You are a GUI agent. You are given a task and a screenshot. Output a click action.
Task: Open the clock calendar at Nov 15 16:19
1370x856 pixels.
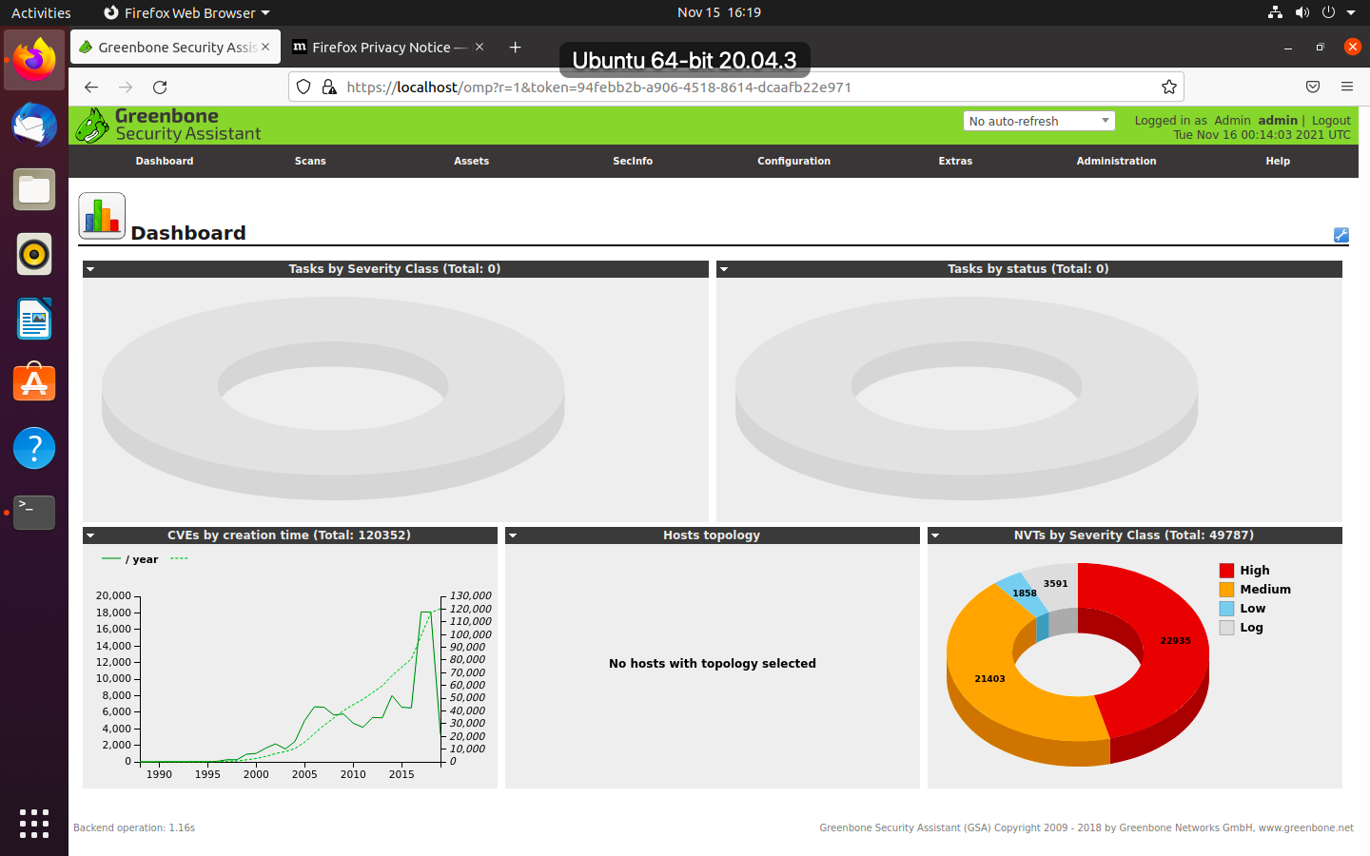click(x=719, y=12)
